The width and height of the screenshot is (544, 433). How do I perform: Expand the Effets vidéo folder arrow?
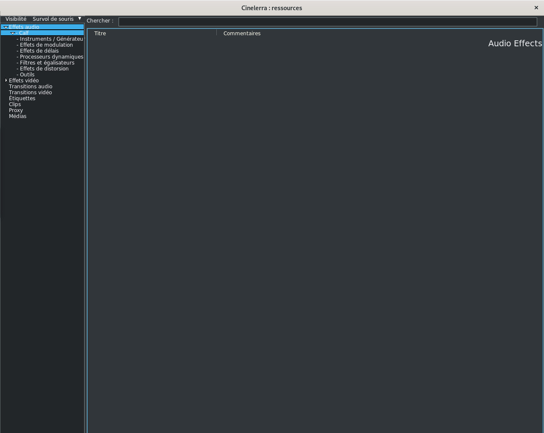6,80
